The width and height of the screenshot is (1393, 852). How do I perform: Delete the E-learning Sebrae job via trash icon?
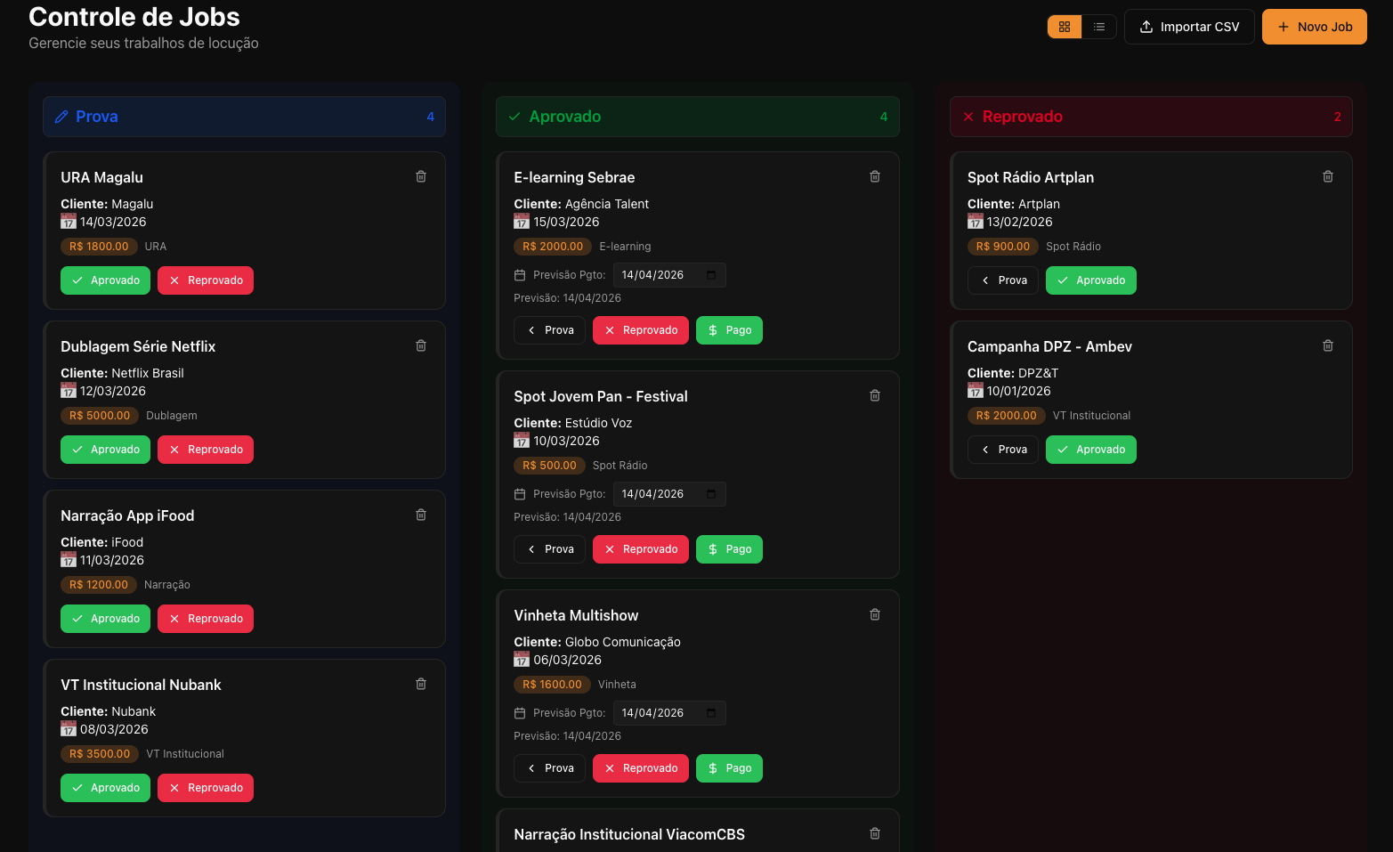tap(874, 176)
